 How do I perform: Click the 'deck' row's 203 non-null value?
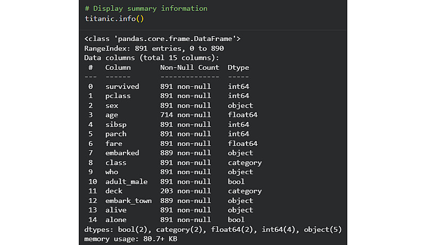[x=185, y=191]
